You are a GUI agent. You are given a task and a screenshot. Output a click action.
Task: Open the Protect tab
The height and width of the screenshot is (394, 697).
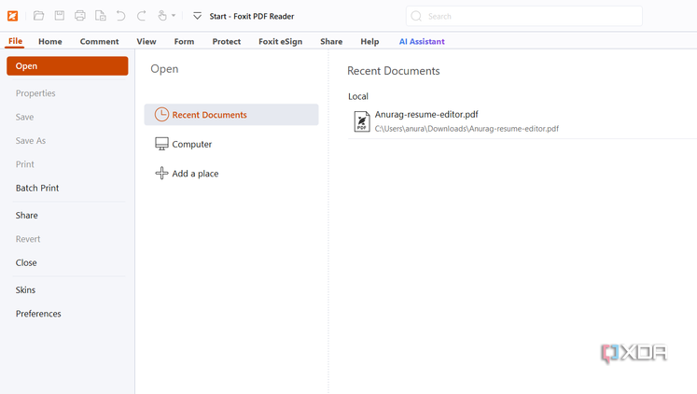tap(226, 41)
